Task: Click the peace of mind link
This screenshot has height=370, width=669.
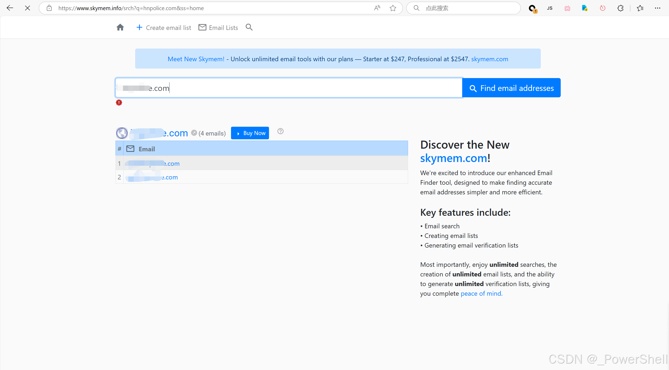Action: coord(481,294)
